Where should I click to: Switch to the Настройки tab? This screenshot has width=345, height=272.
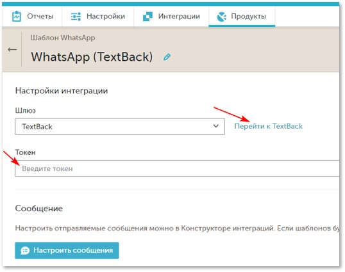(x=98, y=17)
